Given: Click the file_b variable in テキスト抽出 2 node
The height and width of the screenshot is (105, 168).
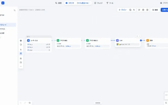Looking at the screenshot, I should coord(98,46).
